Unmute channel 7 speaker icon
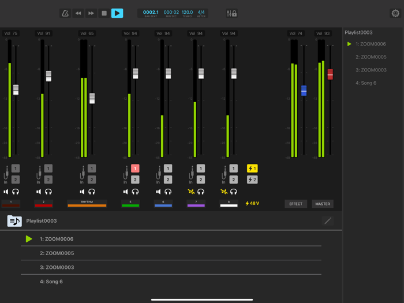 (x=191, y=192)
